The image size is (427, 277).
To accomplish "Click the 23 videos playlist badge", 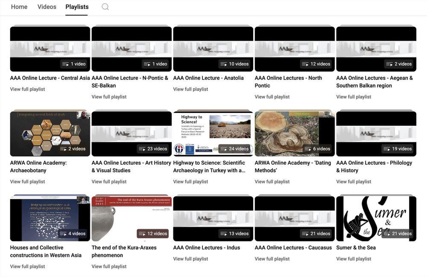I will point(153,149).
